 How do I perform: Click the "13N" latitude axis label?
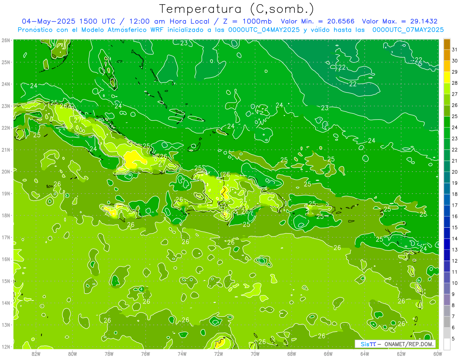pyautogui.click(x=6, y=325)
